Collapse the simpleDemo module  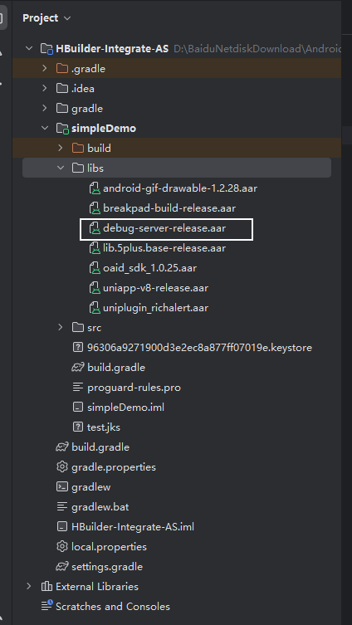click(45, 129)
